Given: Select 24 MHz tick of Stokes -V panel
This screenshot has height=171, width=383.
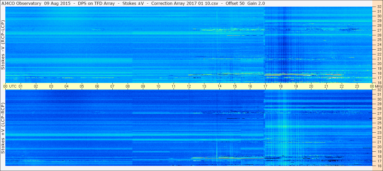Looking at the screenshot, I should pos(379,45).
